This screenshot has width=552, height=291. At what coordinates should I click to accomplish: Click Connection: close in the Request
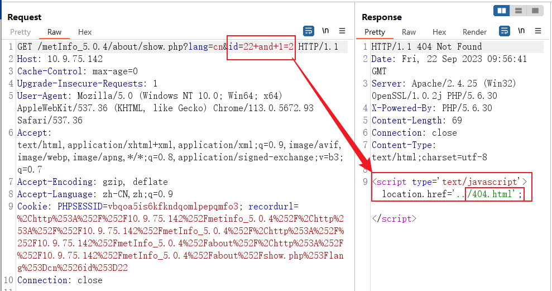[60, 280]
